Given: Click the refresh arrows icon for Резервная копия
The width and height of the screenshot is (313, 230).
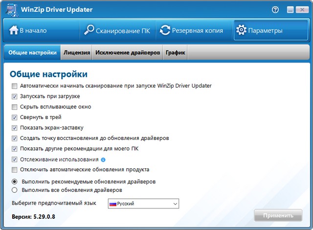Looking at the screenshot, I should [x=165, y=30].
